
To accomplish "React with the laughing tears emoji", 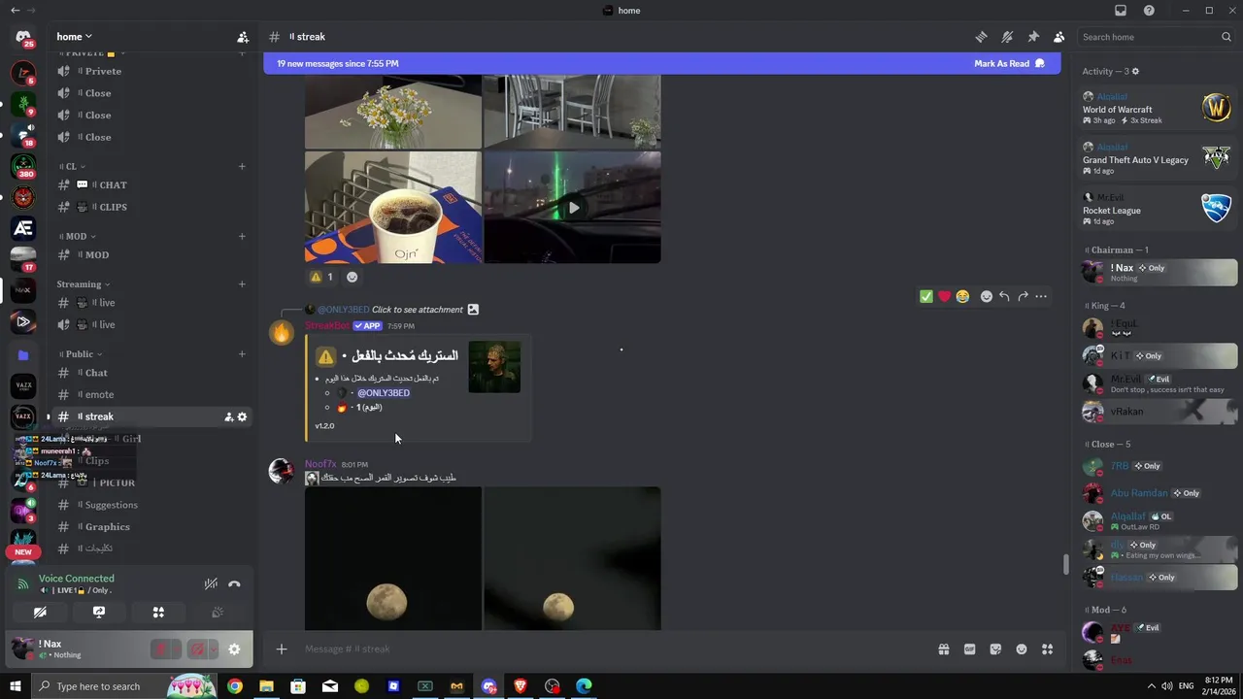I will pyautogui.click(x=962, y=296).
